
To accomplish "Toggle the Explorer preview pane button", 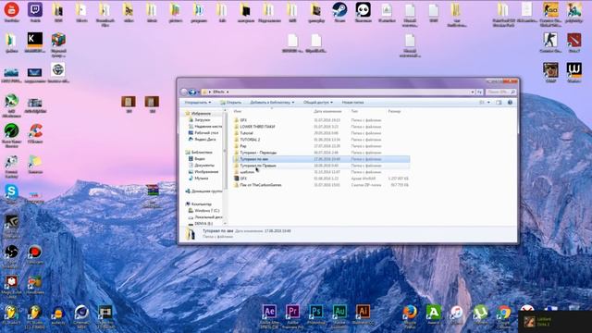I will click(x=499, y=103).
